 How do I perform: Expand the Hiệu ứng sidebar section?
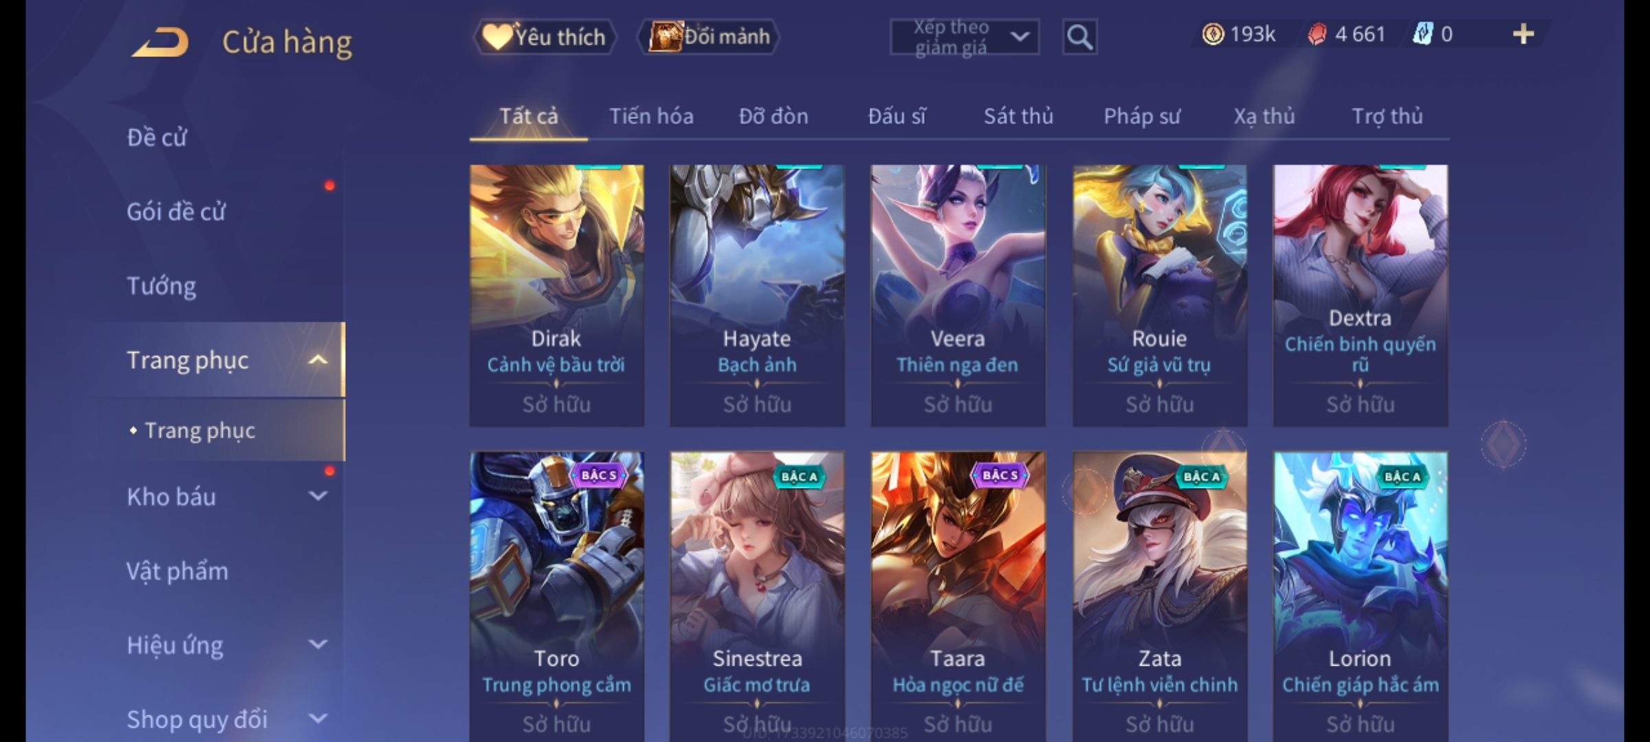click(318, 644)
